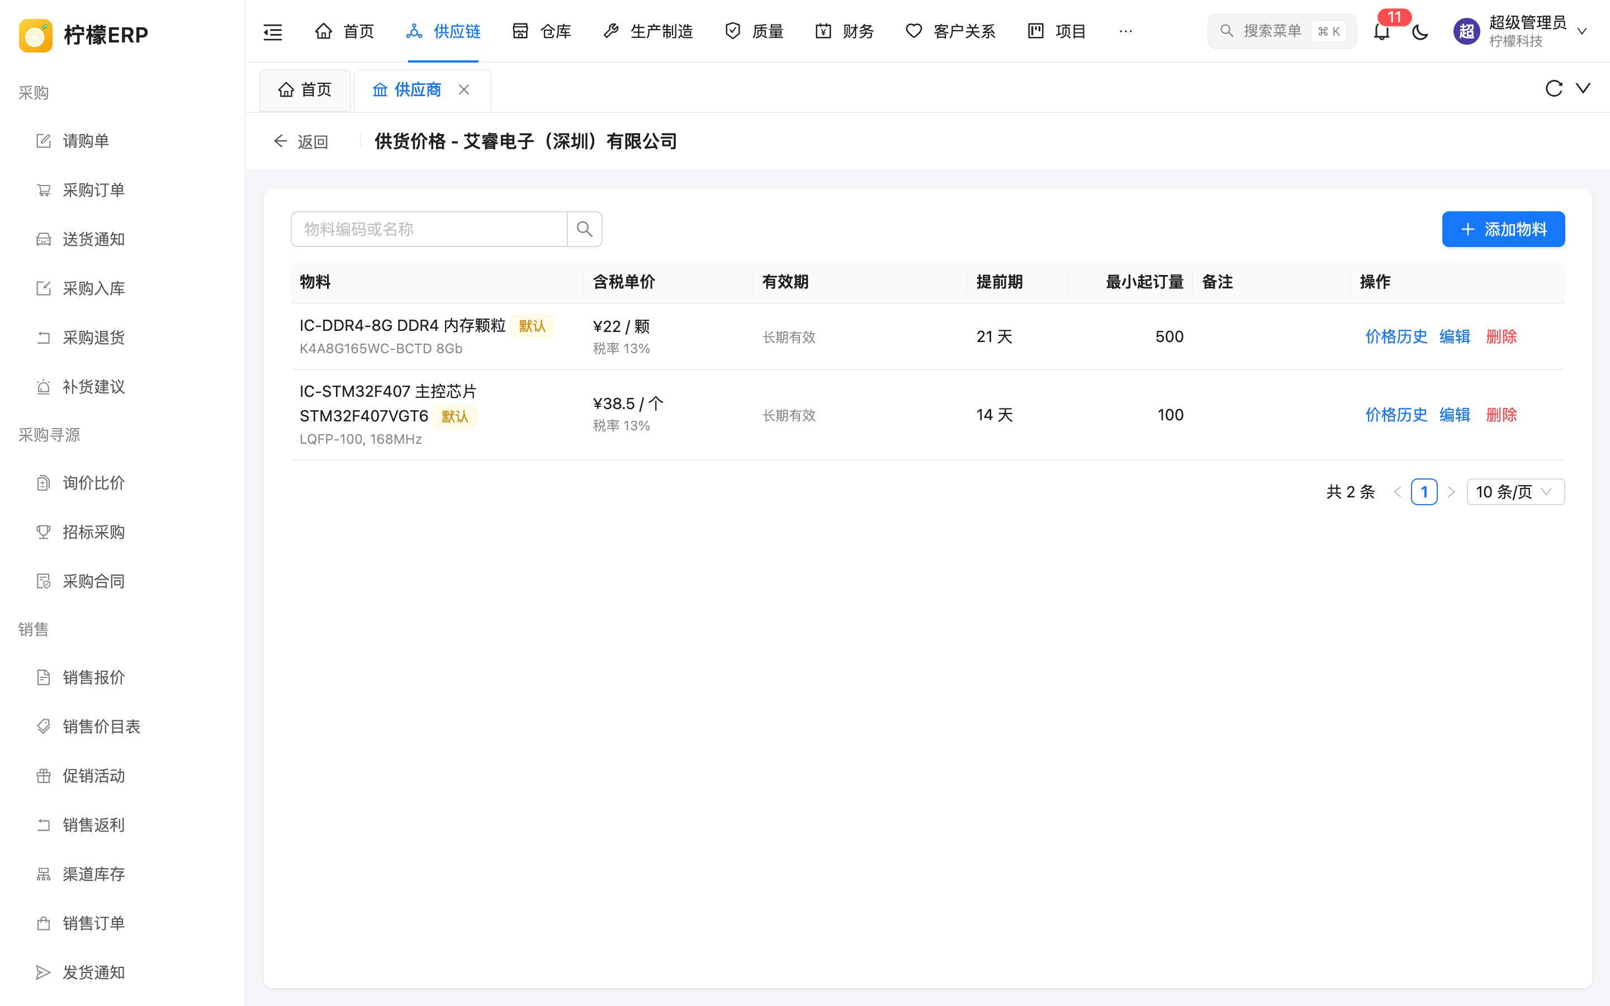This screenshot has width=1610, height=1006.
Task: Open 询价比价 in sidebar
Action: tap(122, 483)
